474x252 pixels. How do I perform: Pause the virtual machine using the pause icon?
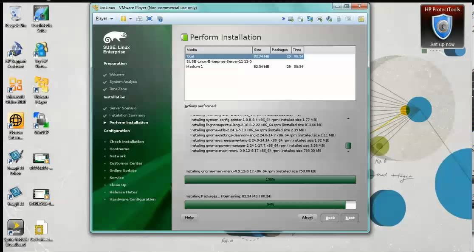pos(123,19)
